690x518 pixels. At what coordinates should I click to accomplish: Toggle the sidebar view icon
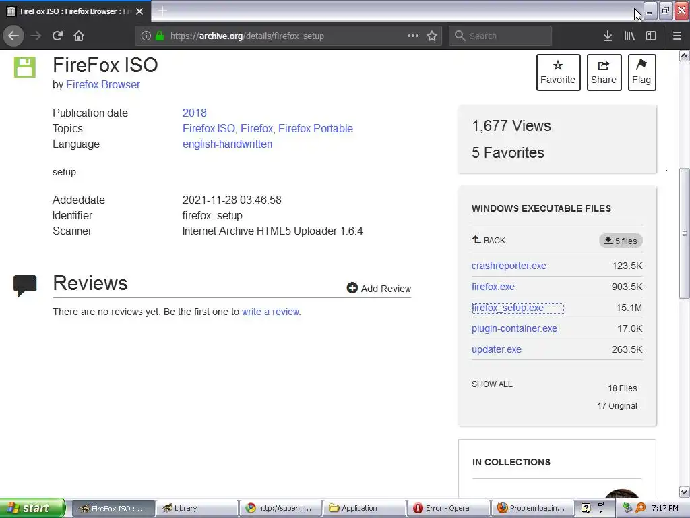pyautogui.click(x=651, y=36)
